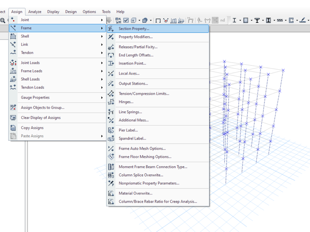The height and width of the screenshot is (232, 310).
Task: Choose Material Overwrite entry
Action: pyautogui.click(x=158, y=193)
